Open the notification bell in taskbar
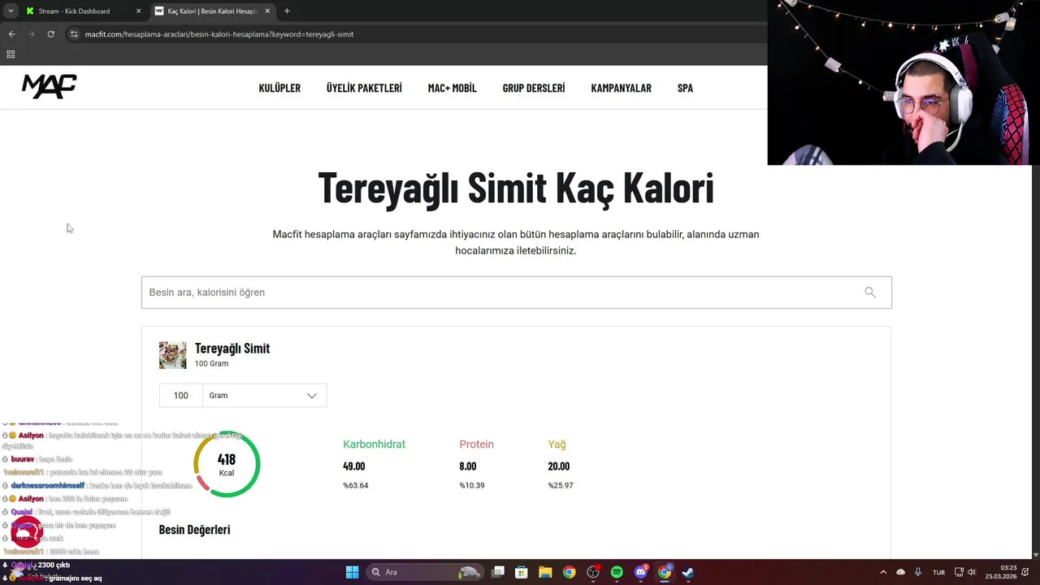This screenshot has width=1040, height=585. [1027, 572]
